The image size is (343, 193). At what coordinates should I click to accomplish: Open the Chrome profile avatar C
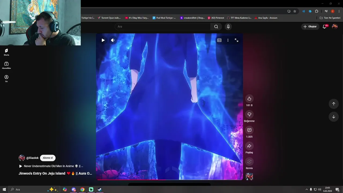click(x=333, y=11)
